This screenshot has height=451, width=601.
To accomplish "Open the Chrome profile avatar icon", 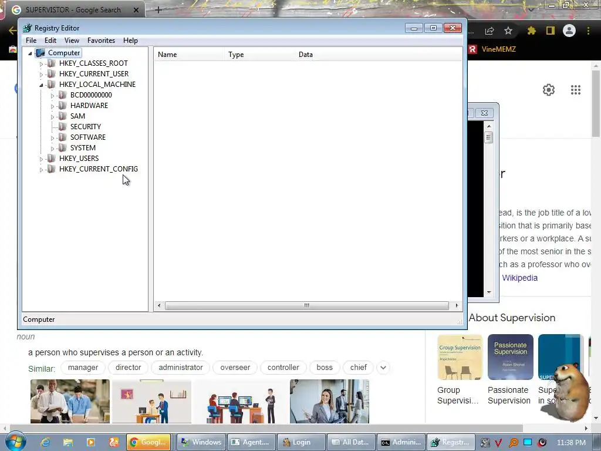I will click(569, 31).
